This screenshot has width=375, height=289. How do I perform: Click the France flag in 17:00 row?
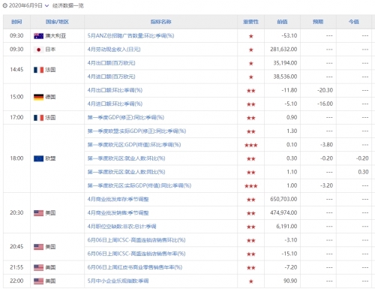[38, 118]
